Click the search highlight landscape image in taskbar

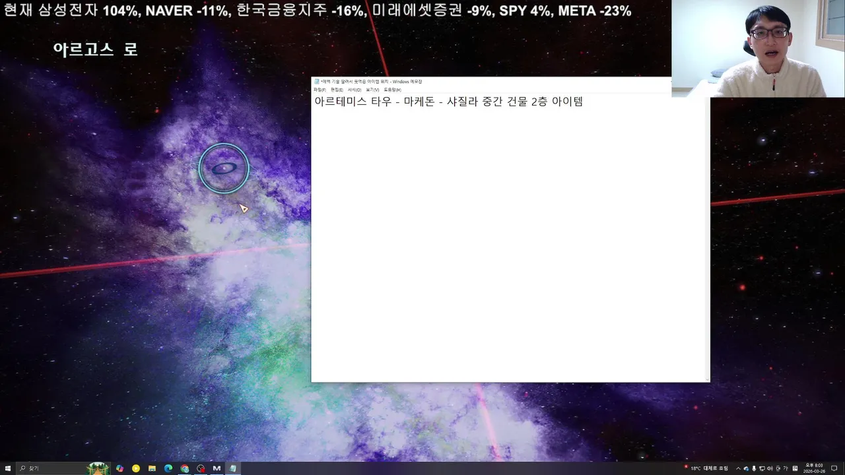coord(98,468)
